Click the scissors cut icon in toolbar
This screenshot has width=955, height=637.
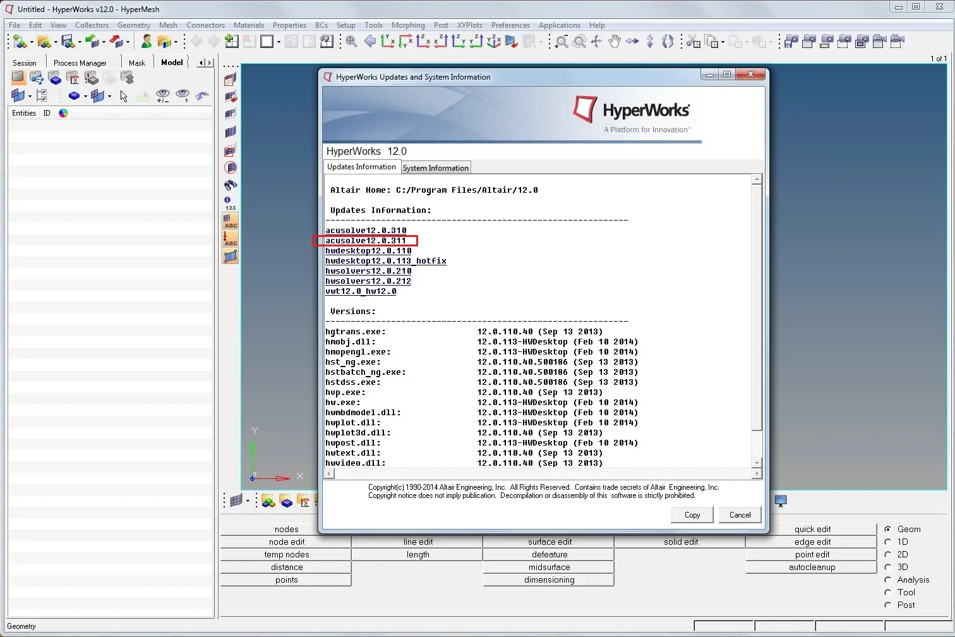pyautogui.click(x=693, y=42)
